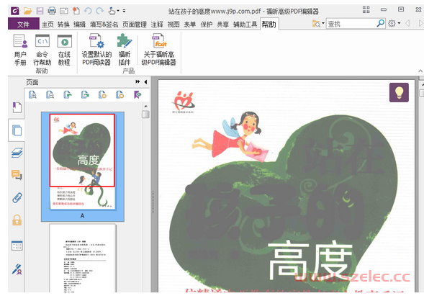This screenshot has height=296, width=424.
Task: Open 命令行帮助 command line help
Action: tap(42, 50)
